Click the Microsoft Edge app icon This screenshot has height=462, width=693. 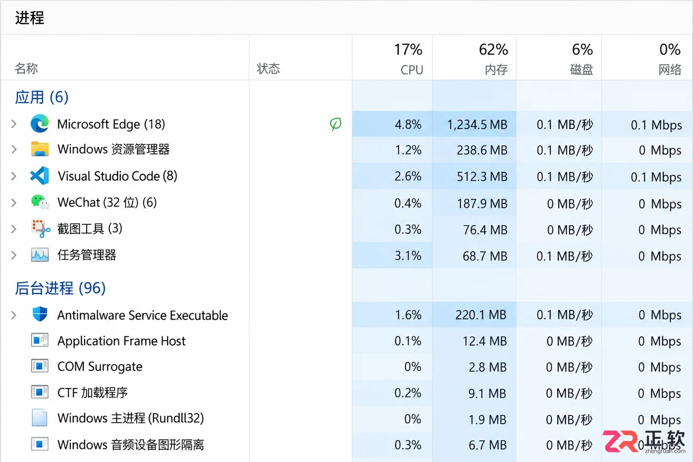tap(39, 124)
